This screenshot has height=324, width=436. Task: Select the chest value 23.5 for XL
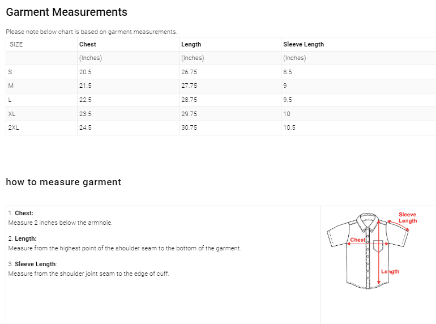[86, 114]
